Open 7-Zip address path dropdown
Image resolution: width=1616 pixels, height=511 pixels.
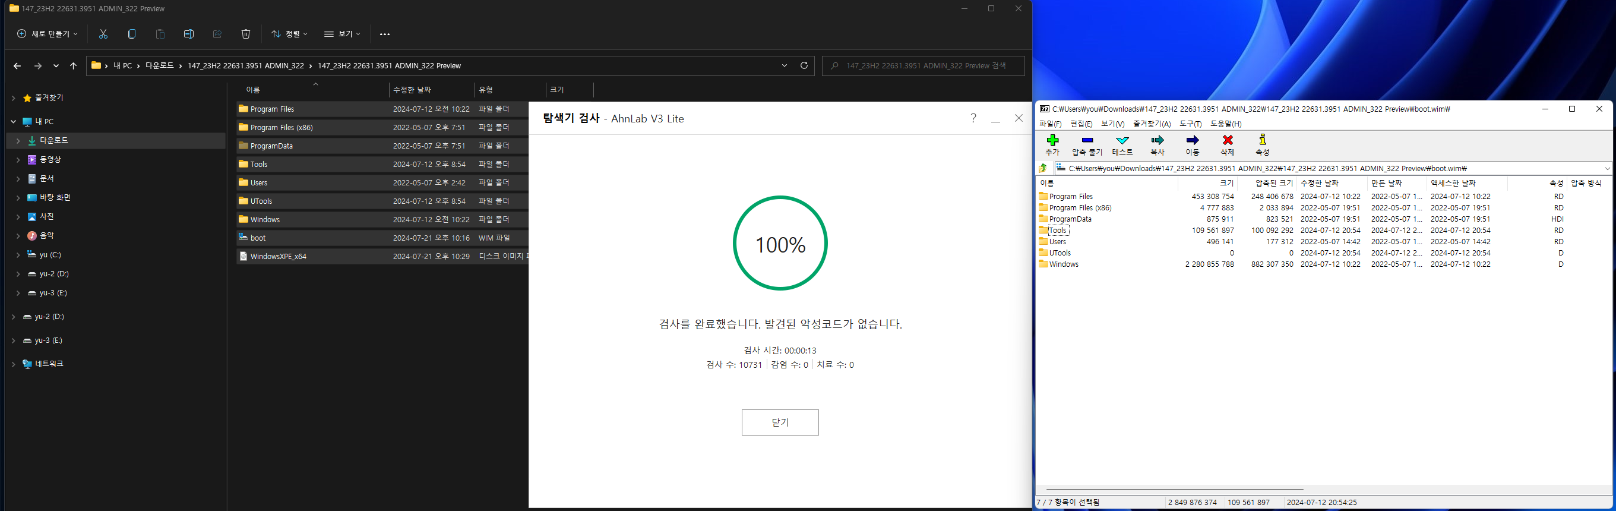(1606, 168)
